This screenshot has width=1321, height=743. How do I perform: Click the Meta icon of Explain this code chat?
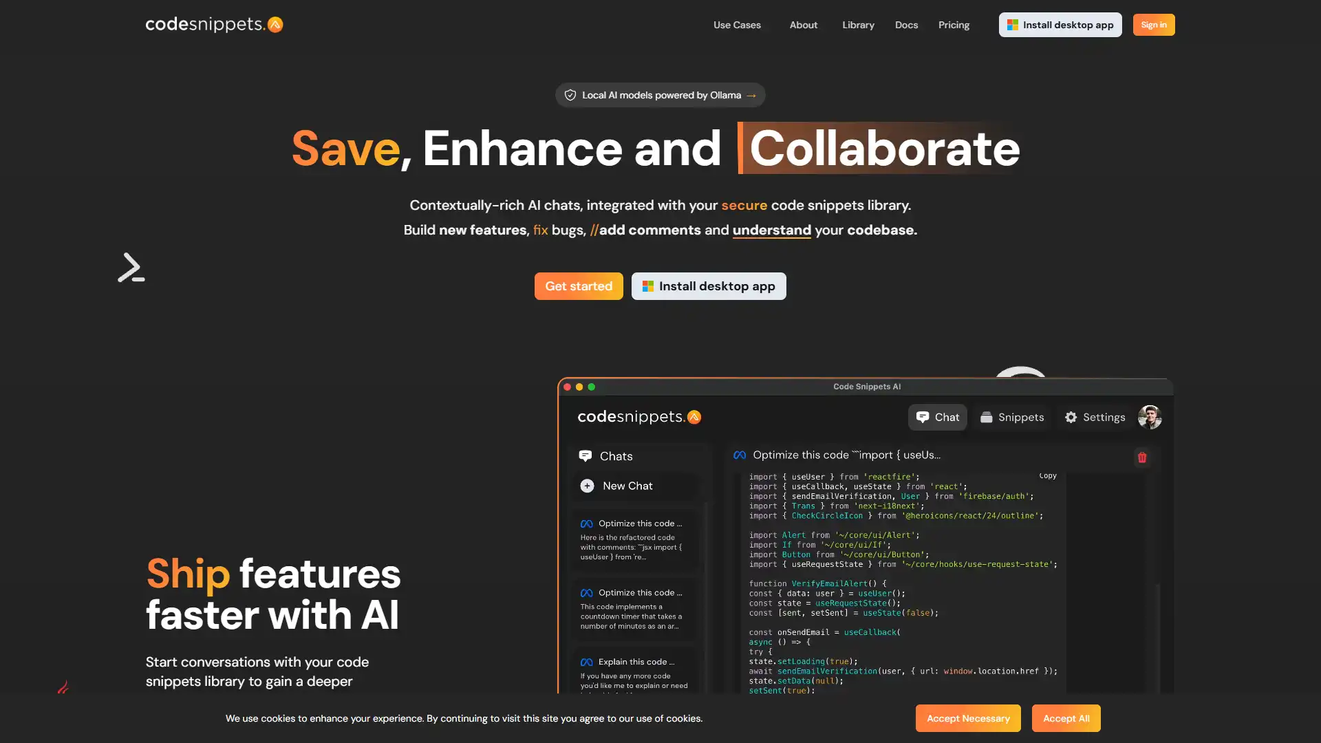click(x=586, y=663)
